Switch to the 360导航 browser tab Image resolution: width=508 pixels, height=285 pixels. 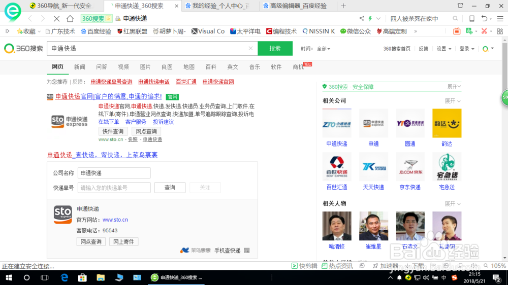point(61,6)
